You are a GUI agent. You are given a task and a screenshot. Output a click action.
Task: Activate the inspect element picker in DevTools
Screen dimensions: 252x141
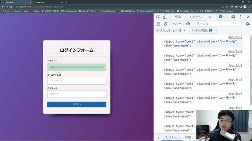point(158,17)
